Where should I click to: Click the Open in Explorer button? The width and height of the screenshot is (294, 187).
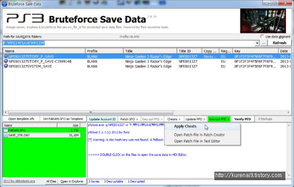[x=72, y=181]
